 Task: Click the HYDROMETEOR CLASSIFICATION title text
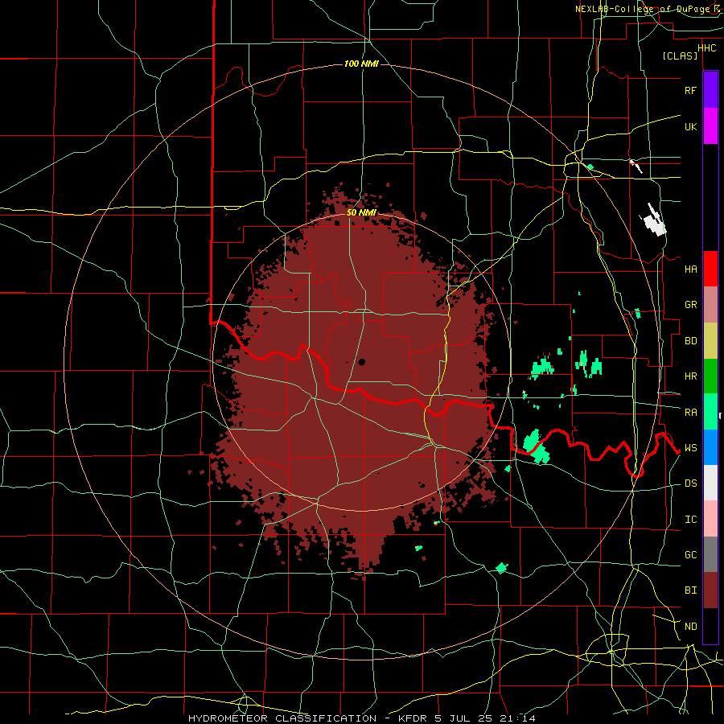tap(282, 718)
